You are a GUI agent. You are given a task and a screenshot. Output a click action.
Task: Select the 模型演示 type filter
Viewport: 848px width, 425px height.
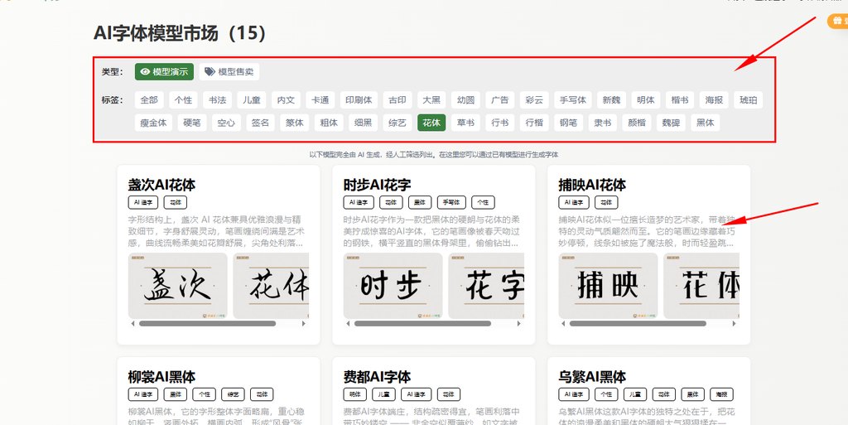(x=165, y=71)
